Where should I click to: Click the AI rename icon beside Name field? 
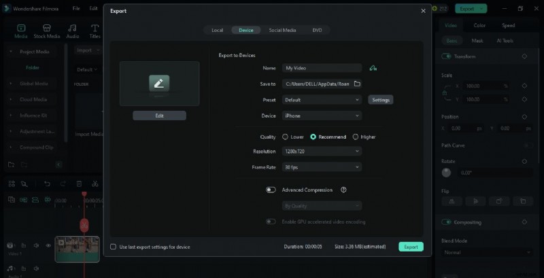pyautogui.click(x=373, y=68)
